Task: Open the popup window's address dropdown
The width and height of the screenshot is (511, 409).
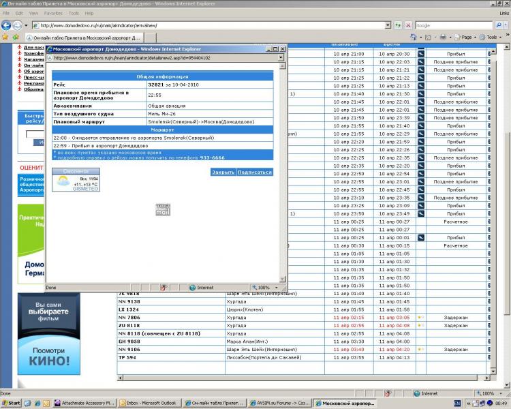Action: point(281,58)
